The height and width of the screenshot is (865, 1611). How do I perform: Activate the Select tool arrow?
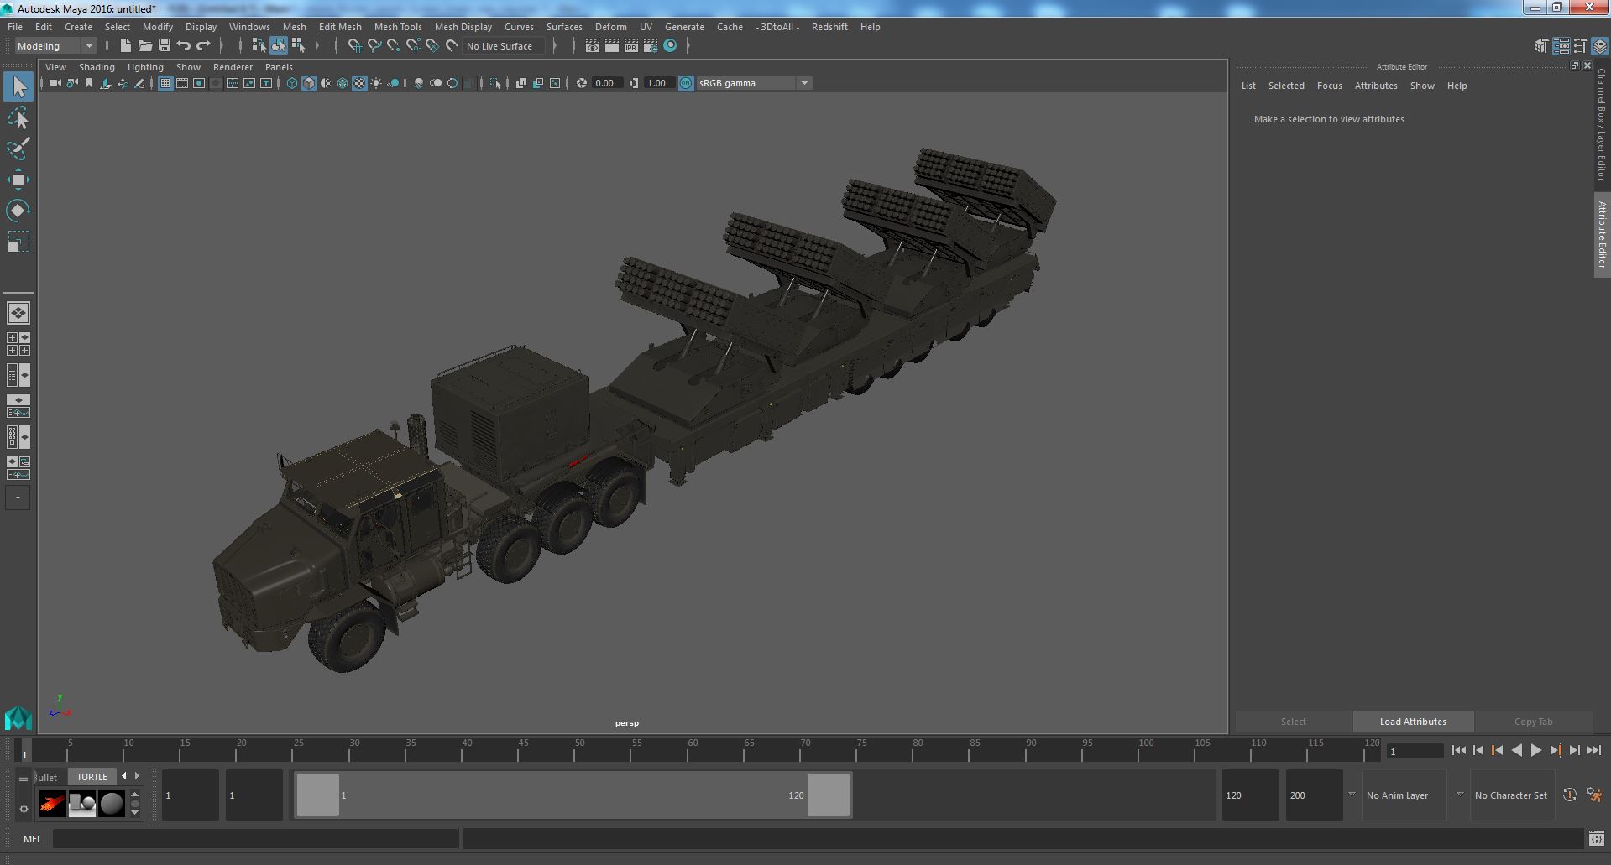[x=18, y=86]
